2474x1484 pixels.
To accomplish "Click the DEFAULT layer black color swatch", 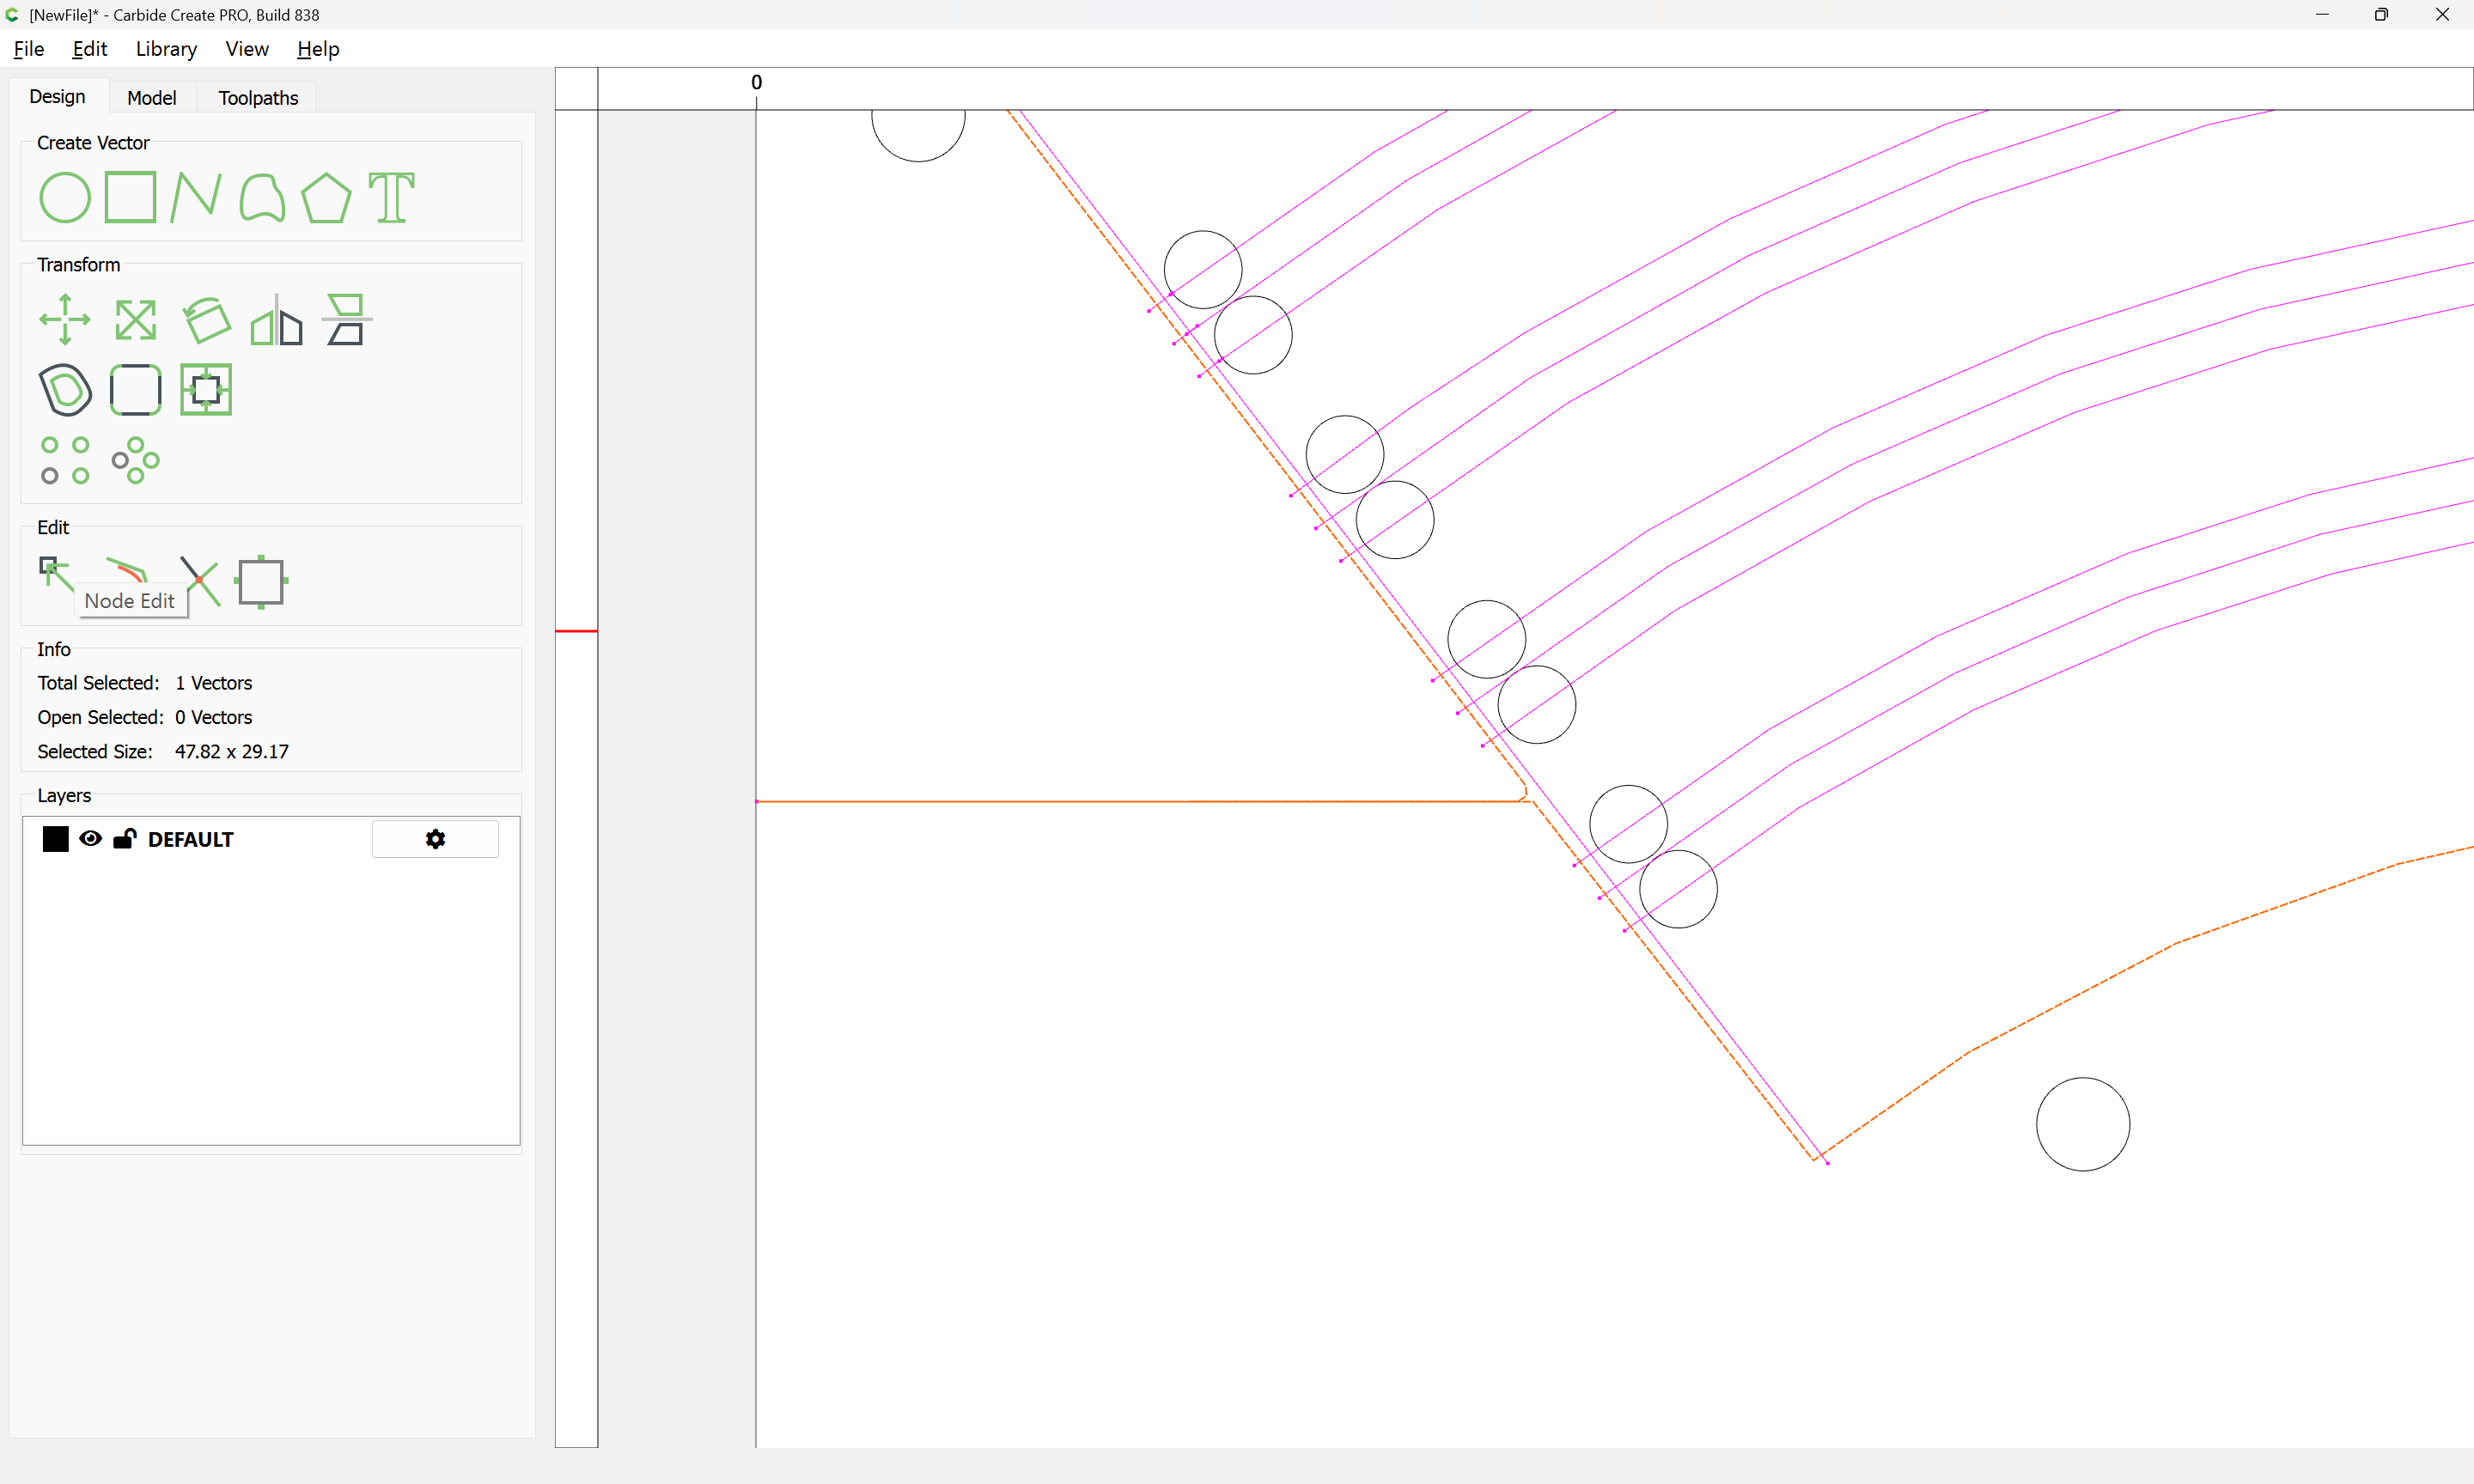I will [56, 839].
